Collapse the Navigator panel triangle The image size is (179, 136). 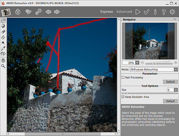point(175,20)
